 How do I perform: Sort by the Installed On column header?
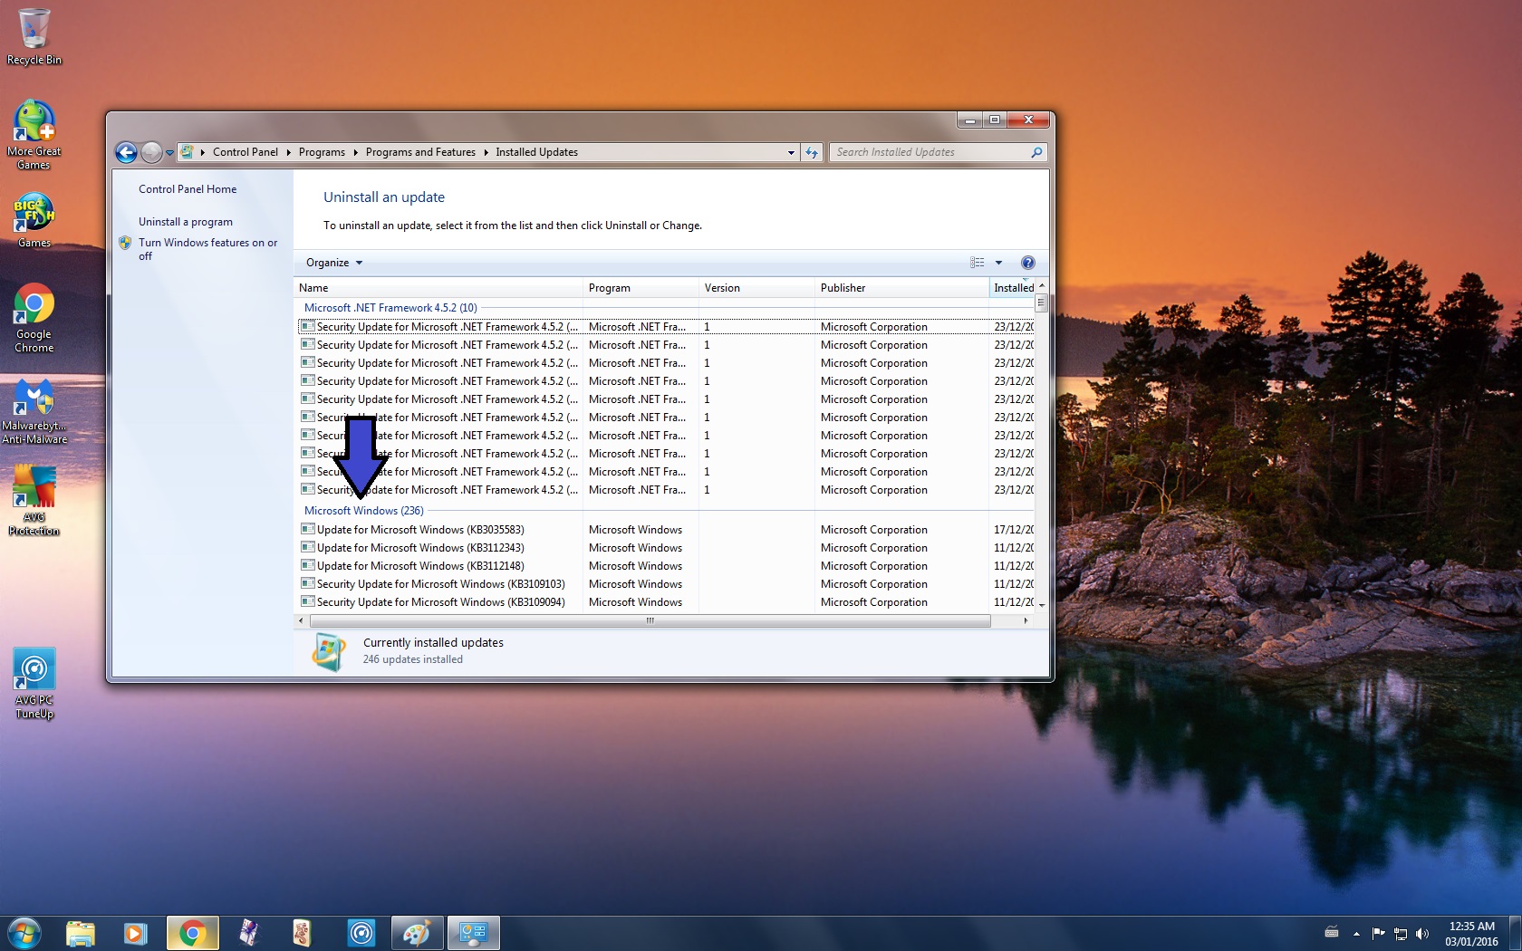(x=1012, y=288)
